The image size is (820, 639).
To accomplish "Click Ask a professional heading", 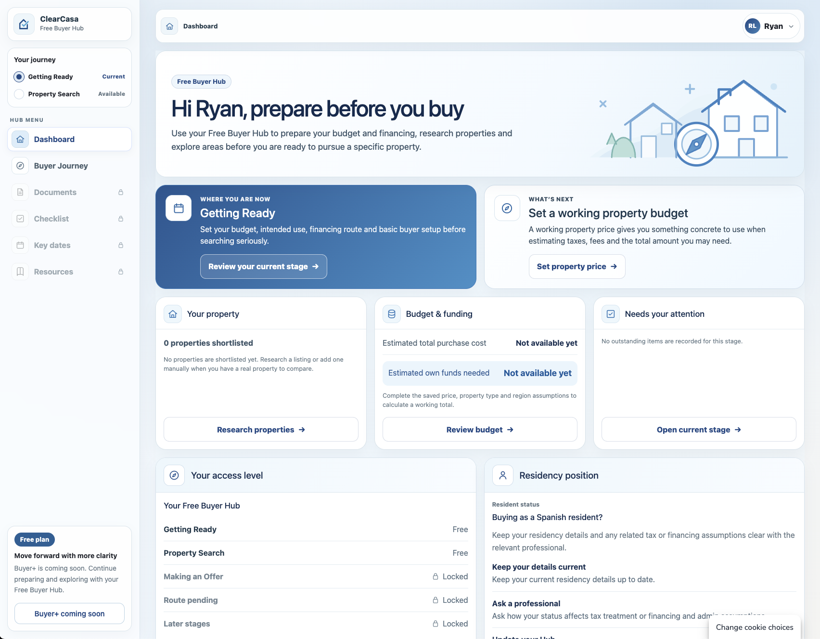I will coord(526,603).
